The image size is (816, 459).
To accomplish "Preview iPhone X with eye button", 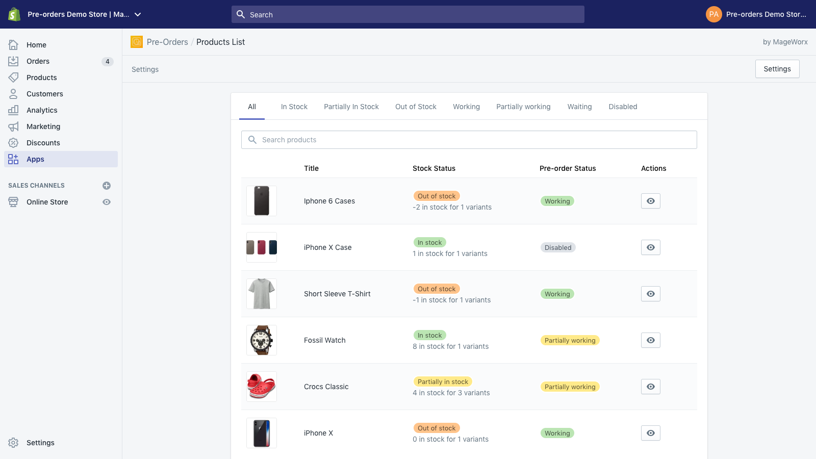I will click(x=651, y=433).
